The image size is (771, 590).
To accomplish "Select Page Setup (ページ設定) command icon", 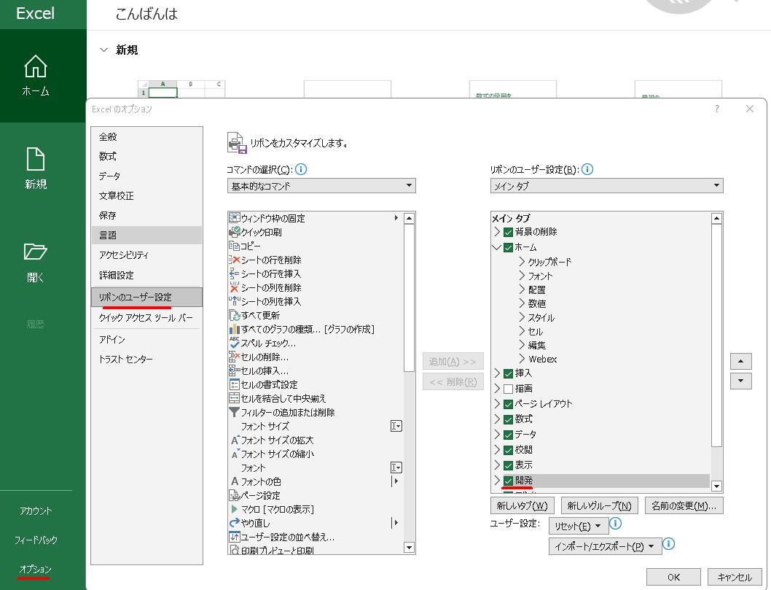I will tap(235, 495).
